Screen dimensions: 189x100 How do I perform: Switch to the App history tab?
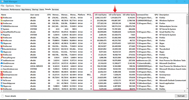pyautogui.click(x=26, y=10)
